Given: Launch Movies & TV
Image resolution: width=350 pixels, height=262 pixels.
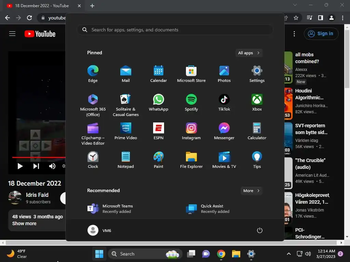Looking at the screenshot, I should click(224, 160).
